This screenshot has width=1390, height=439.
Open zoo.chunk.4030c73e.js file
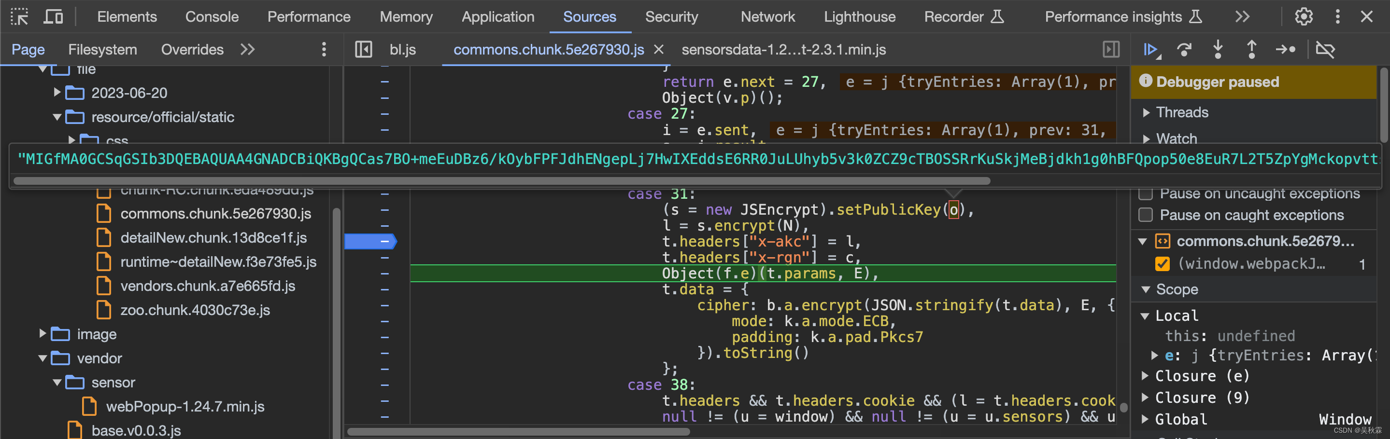195,310
